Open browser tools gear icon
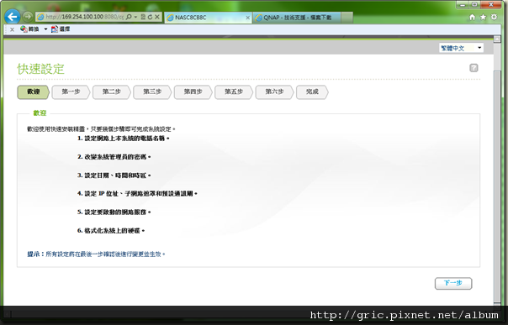Screen dimensions: 508x325 coord(494,17)
